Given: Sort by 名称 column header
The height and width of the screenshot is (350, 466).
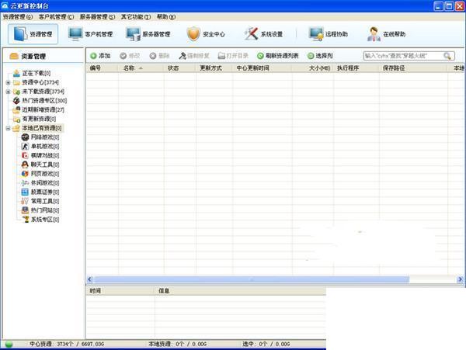Looking at the screenshot, I should click(141, 68).
